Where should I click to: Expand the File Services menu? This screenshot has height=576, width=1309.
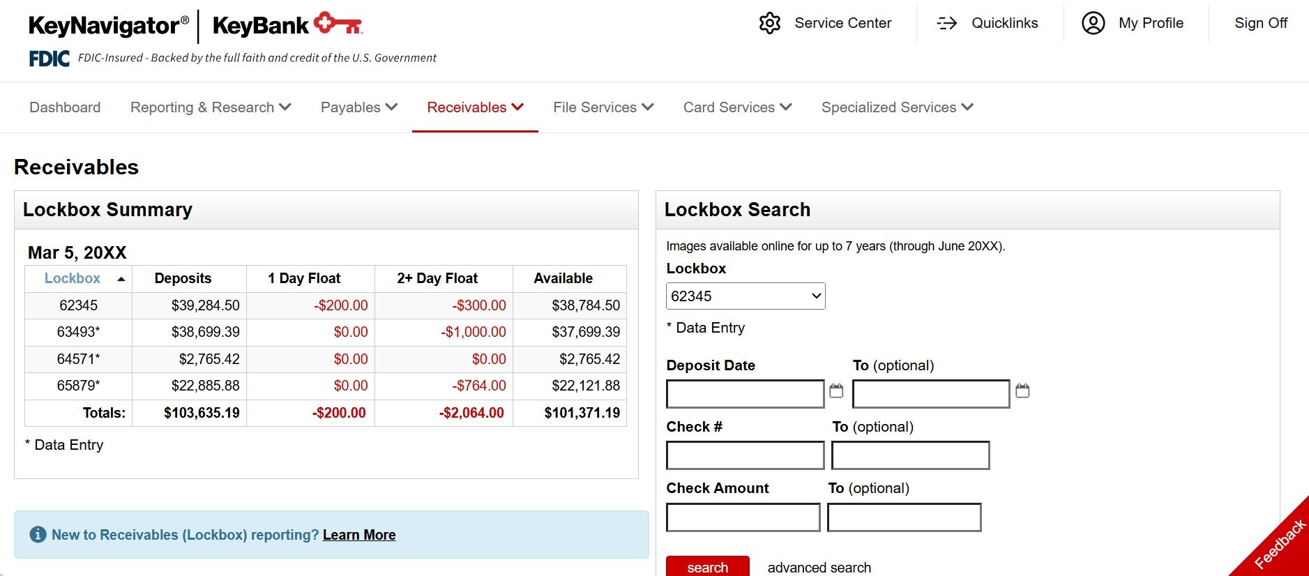(603, 107)
